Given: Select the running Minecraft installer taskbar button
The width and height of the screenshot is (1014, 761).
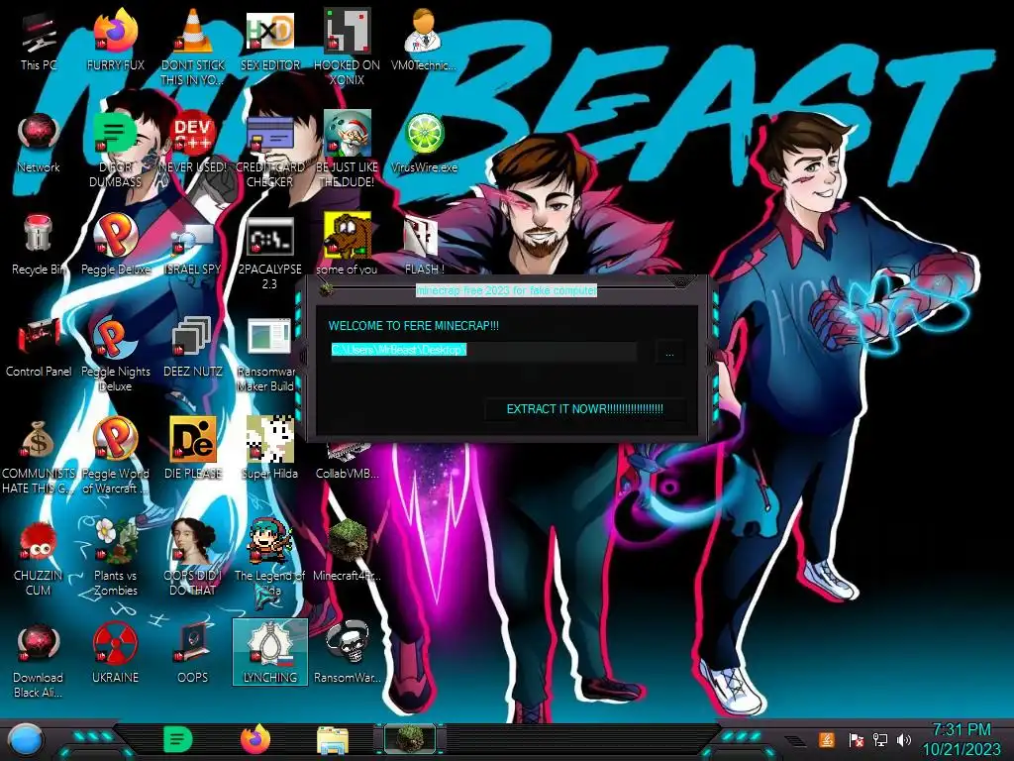Looking at the screenshot, I should pyautogui.click(x=410, y=739).
